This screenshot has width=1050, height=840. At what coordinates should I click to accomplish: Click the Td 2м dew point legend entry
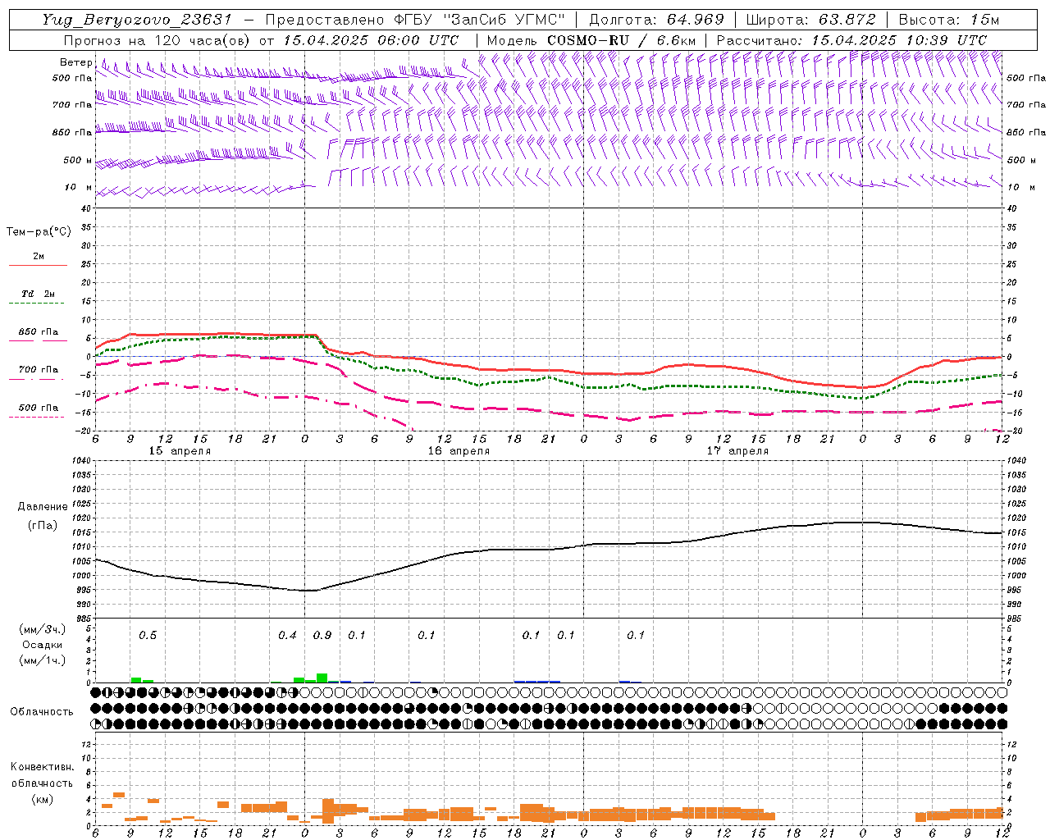(38, 294)
